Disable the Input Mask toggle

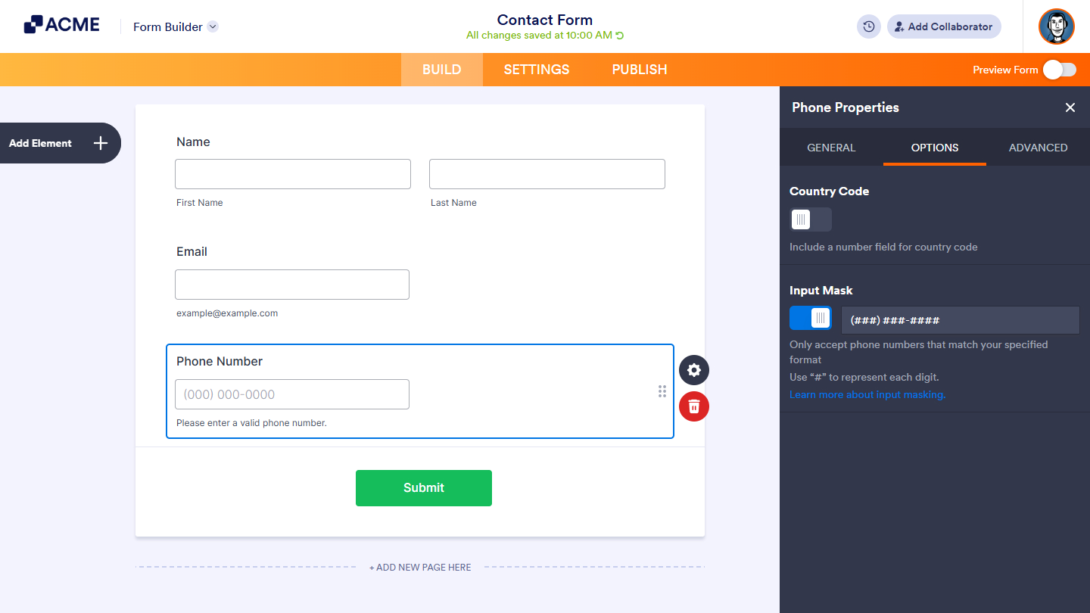(810, 318)
